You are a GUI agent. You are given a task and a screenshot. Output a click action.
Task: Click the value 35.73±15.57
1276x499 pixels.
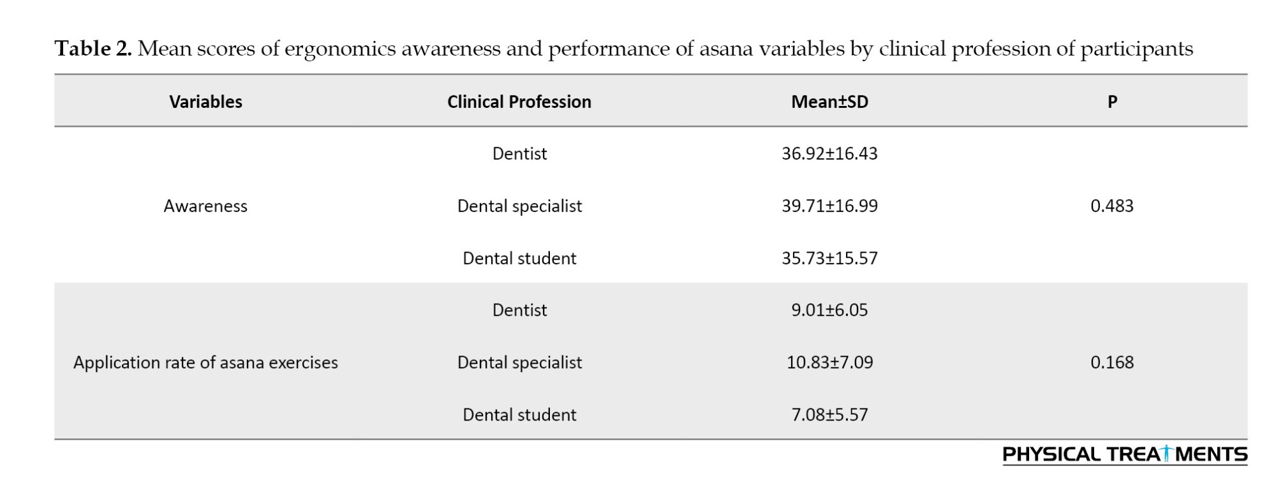[829, 258]
